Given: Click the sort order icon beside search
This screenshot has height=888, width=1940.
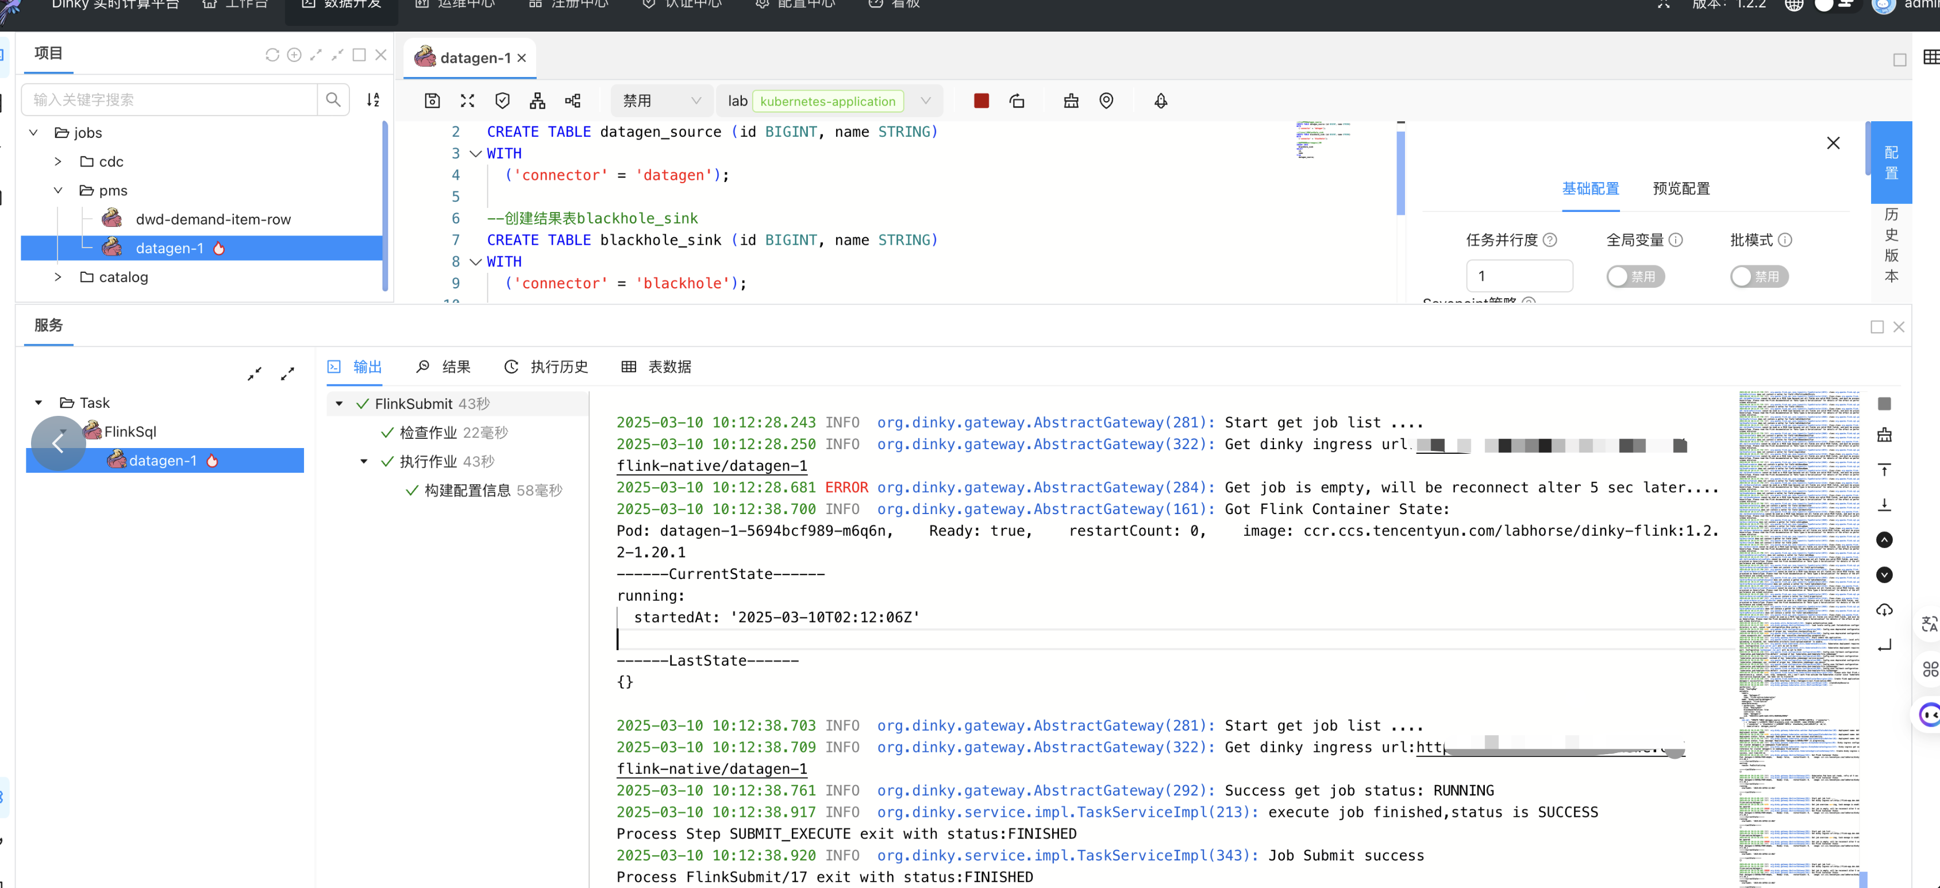Looking at the screenshot, I should pos(373,100).
